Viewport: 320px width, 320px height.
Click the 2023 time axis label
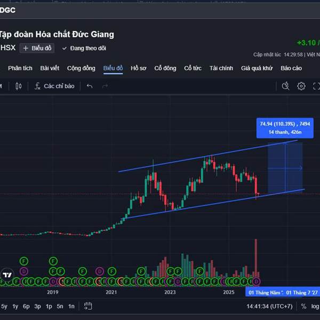point(170,292)
